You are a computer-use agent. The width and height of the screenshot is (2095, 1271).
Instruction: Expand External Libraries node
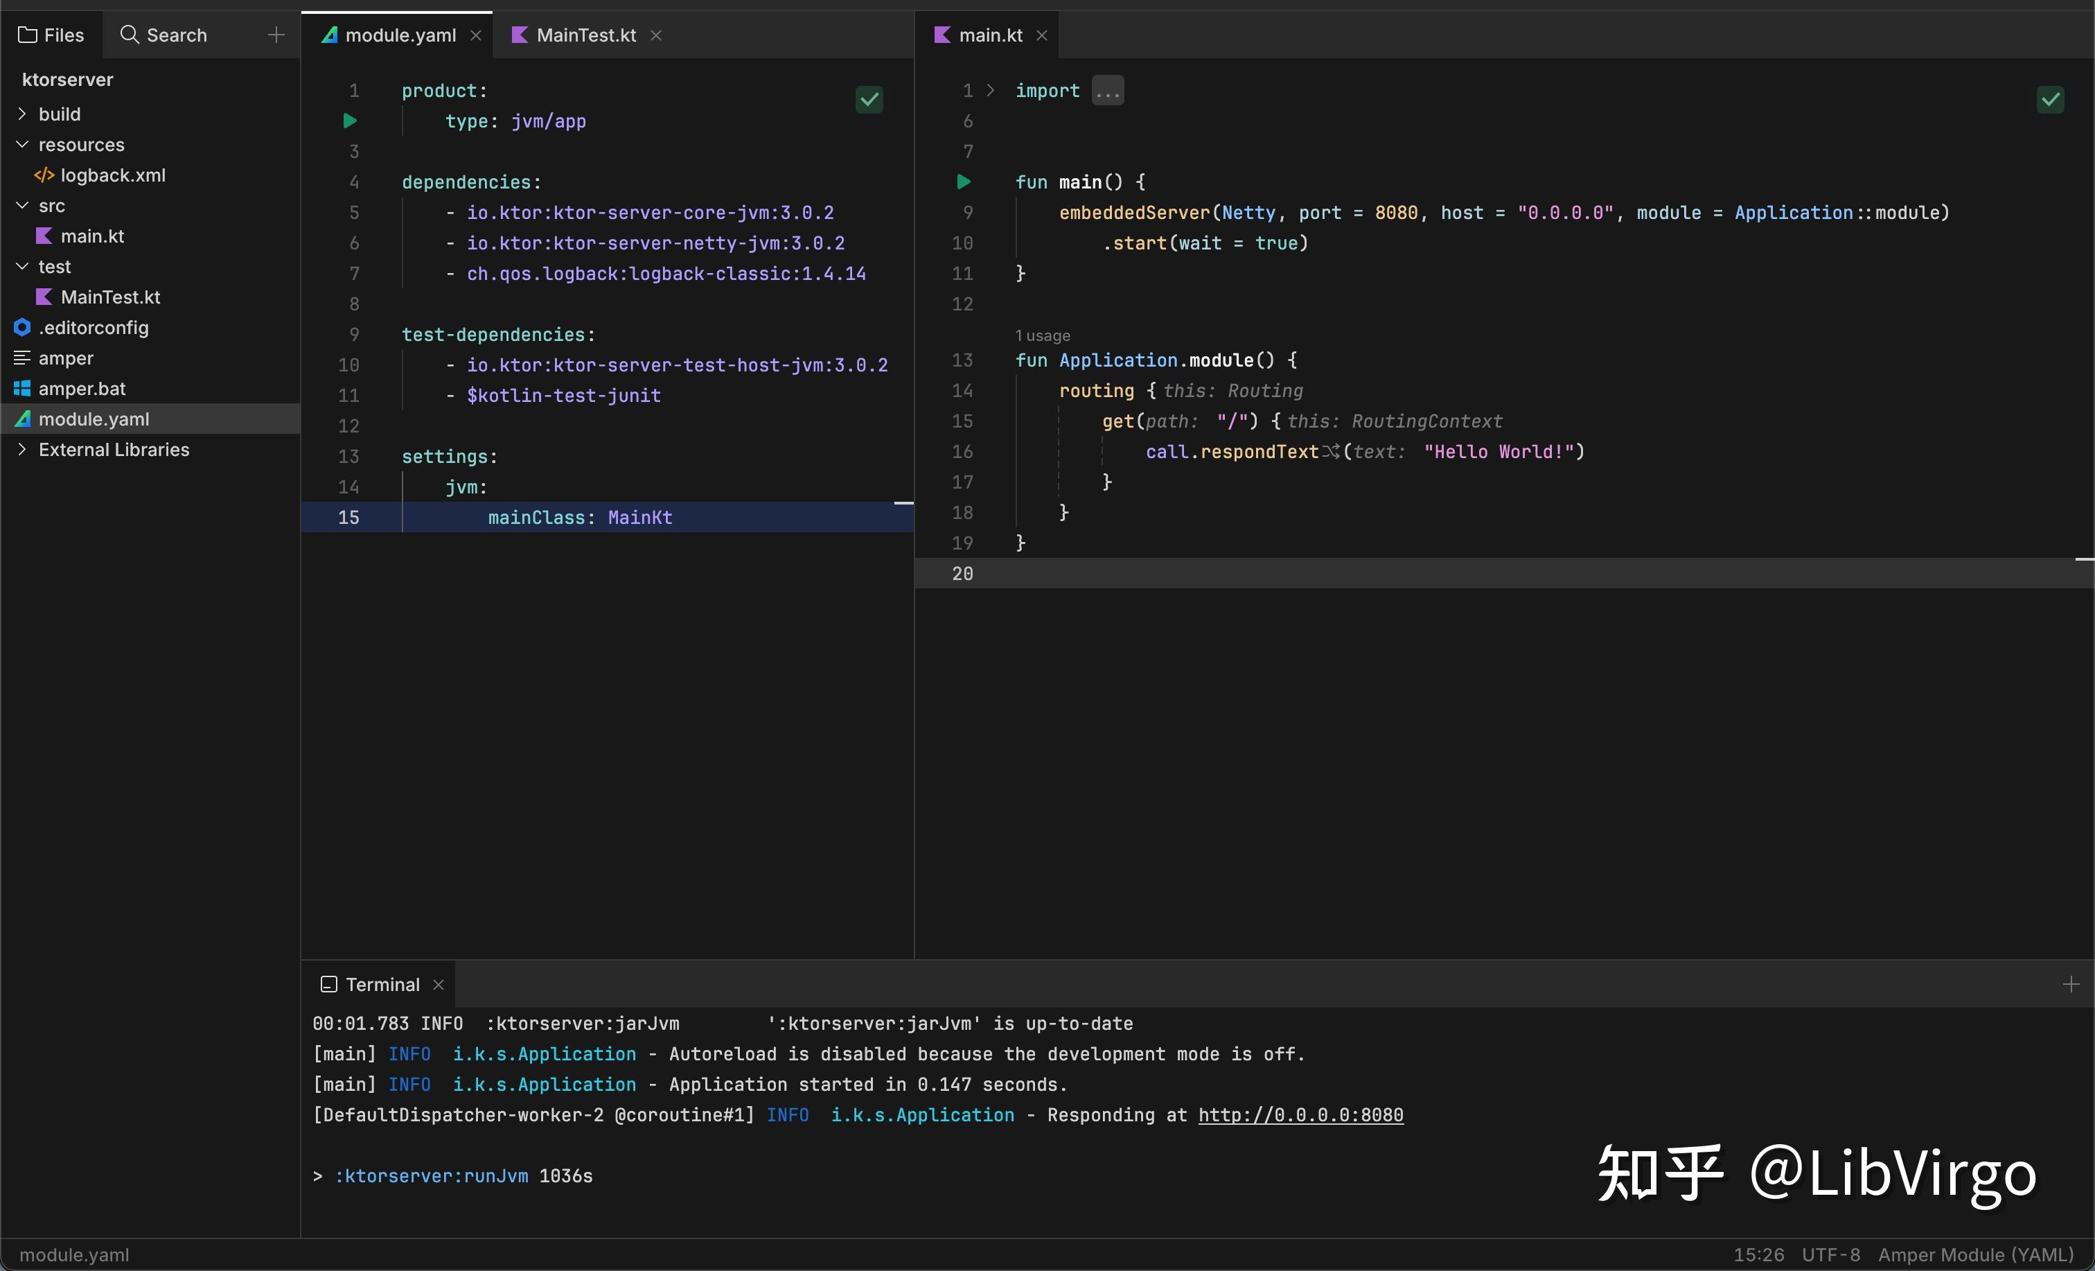pos(22,449)
